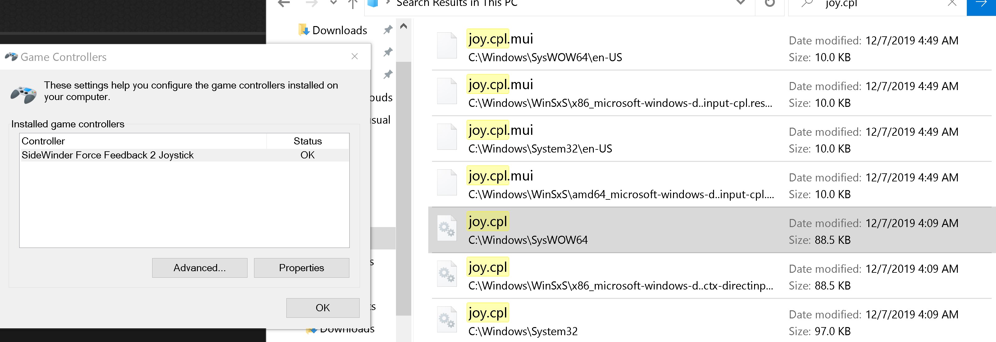
Task: Click the joy.cpl gear icon in SysWOW64
Action: coord(447,229)
